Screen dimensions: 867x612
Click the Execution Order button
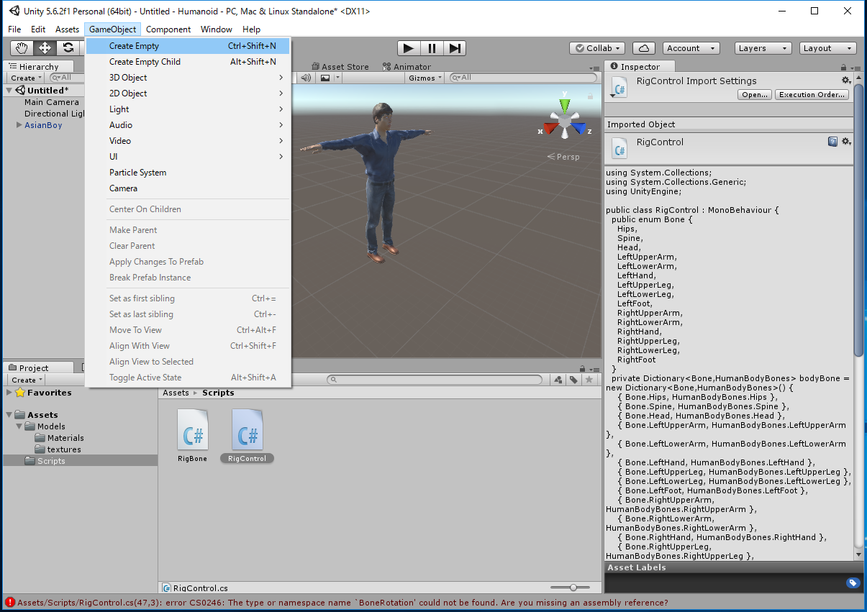point(812,95)
